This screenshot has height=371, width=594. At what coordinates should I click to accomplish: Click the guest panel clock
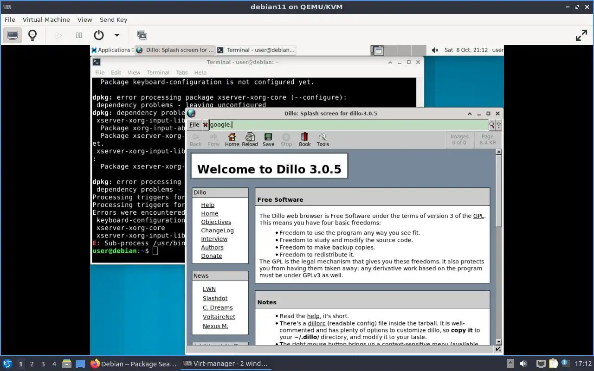tap(466, 50)
